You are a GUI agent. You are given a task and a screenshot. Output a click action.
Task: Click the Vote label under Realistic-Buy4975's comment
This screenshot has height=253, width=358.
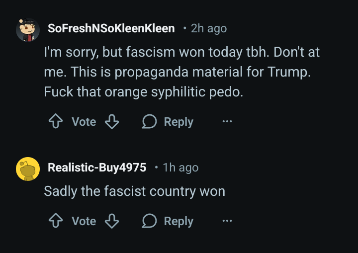tap(84, 221)
